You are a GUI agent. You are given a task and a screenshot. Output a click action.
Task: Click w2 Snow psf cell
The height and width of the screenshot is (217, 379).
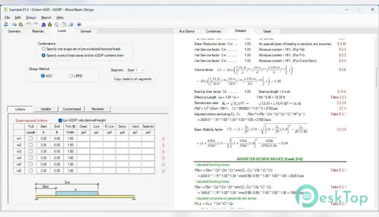(x=122, y=145)
